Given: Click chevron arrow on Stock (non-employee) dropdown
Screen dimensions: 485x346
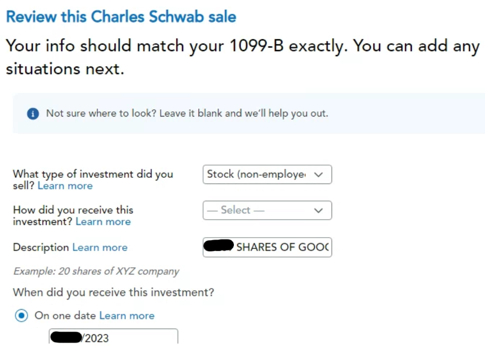Looking at the screenshot, I should (319, 175).
